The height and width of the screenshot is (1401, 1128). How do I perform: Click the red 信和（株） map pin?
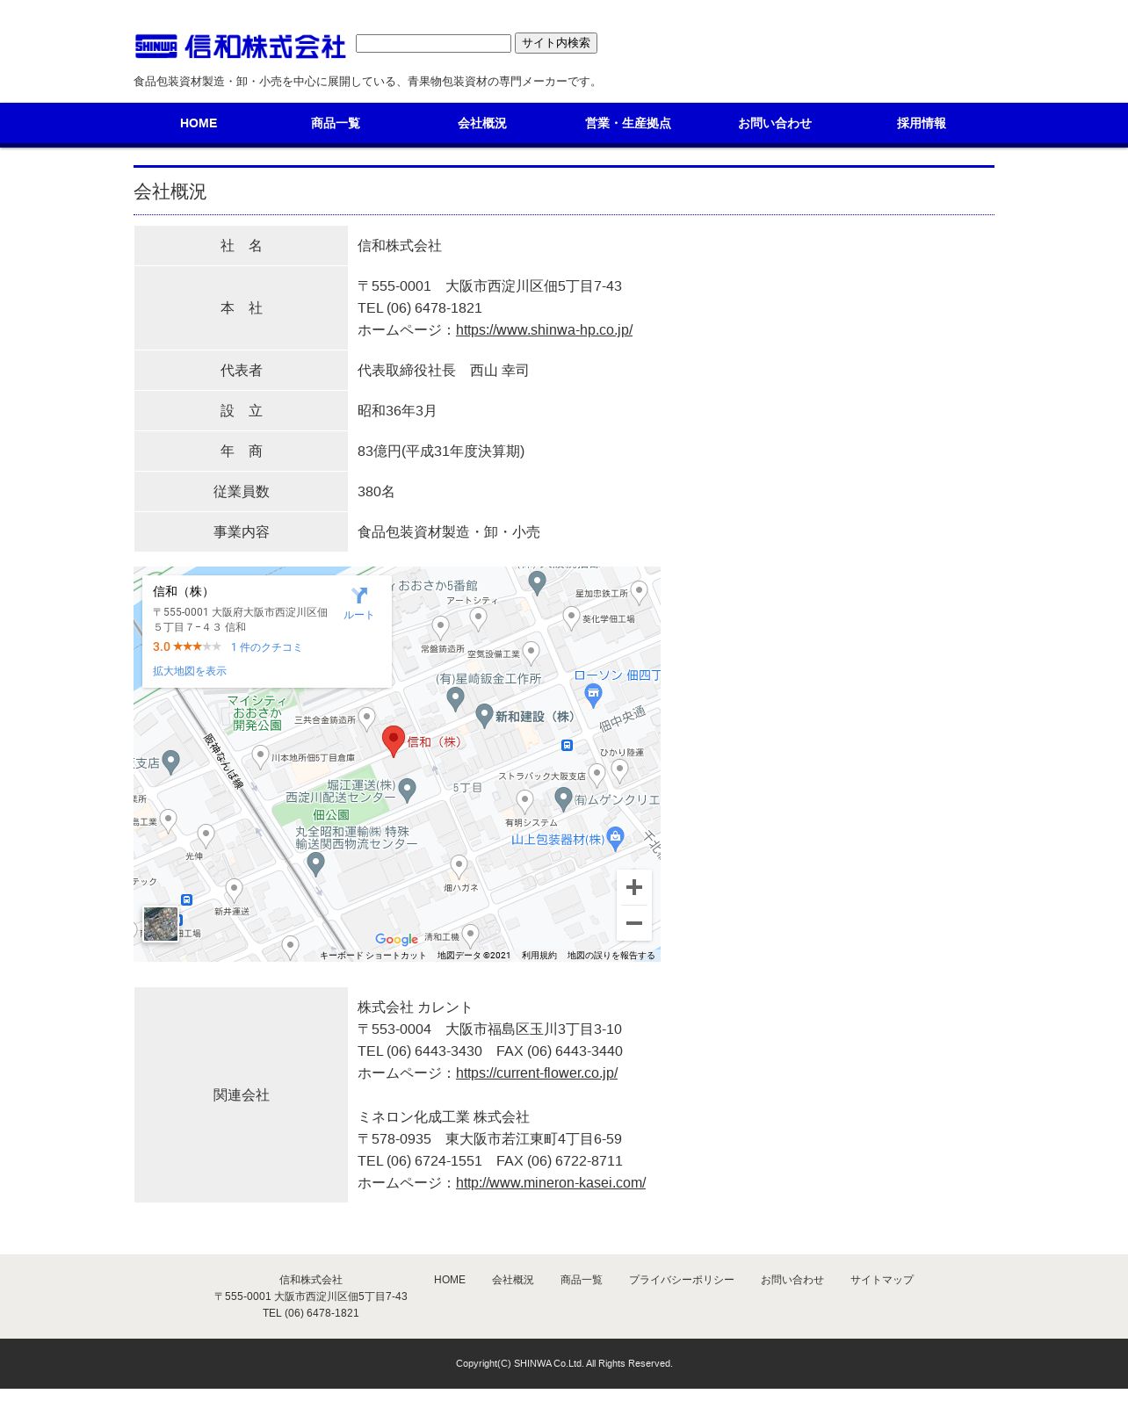coord(394,740)
